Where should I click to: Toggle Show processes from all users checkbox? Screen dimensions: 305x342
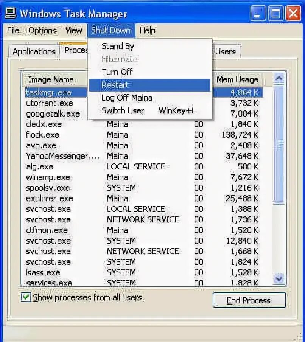(x=26, y=297)
